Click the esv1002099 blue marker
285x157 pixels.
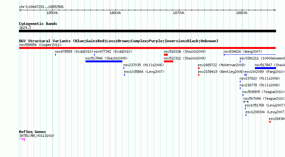(x=246, y=75)
